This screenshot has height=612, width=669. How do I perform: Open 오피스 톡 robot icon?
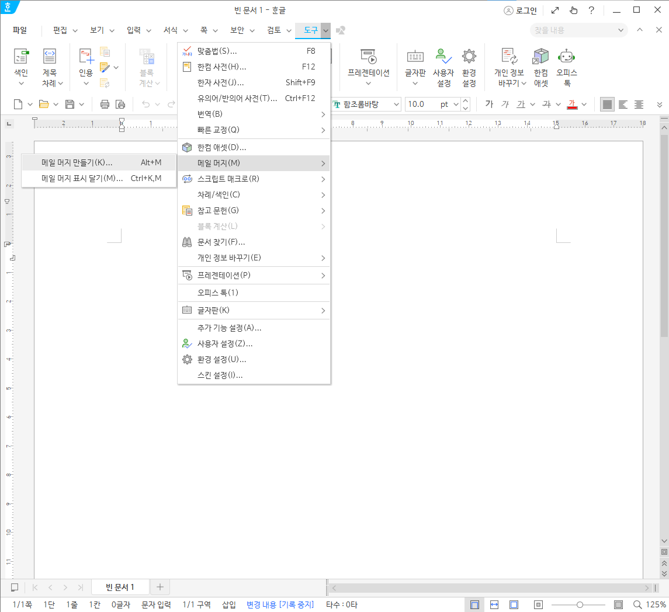tap(567, 56)
